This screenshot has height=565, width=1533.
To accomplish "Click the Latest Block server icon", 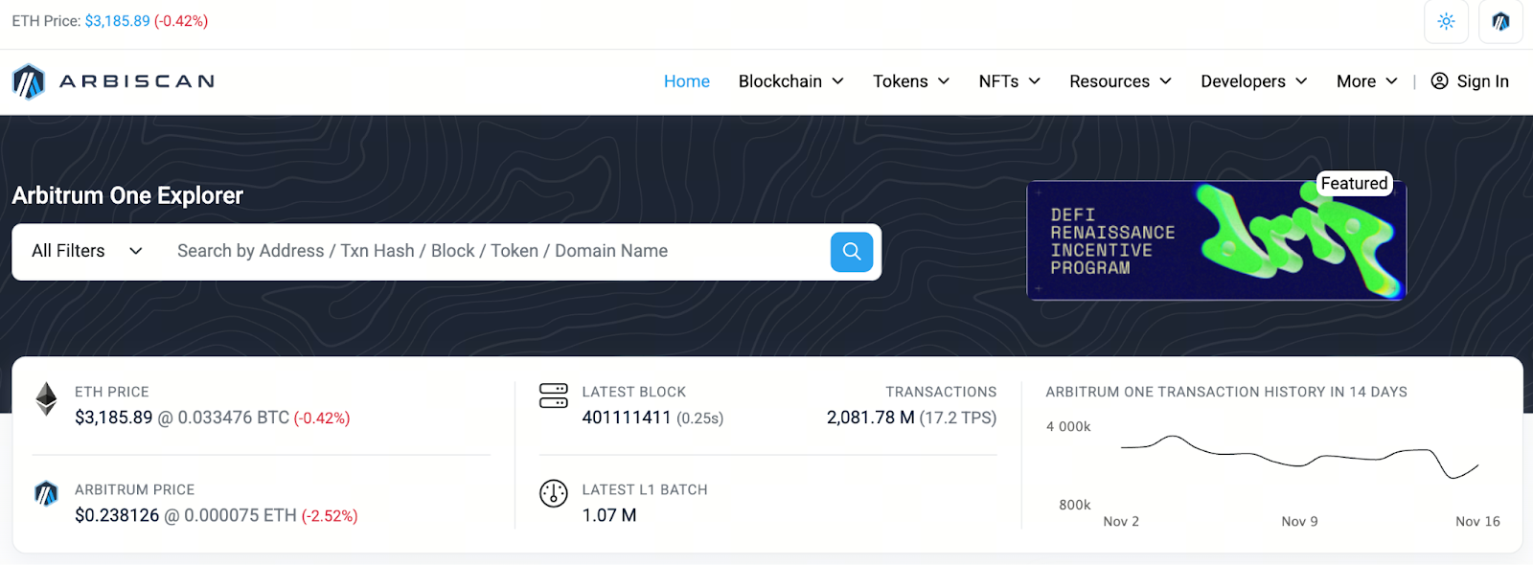I will [554, 395].
